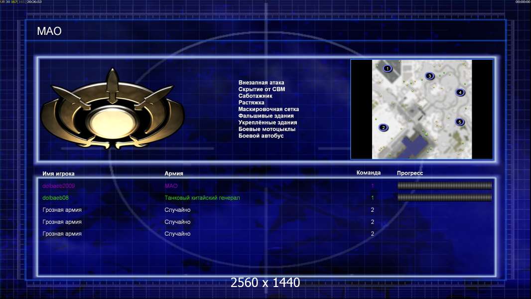
Task: Click the Укреплённые здания ability
Action: 267,122
